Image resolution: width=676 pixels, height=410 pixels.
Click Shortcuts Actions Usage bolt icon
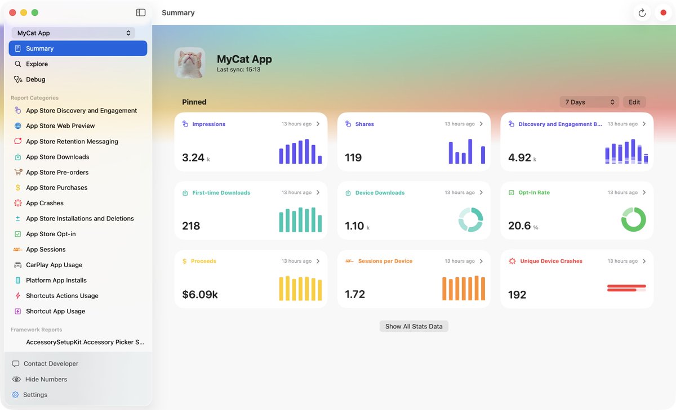(18, 296)
